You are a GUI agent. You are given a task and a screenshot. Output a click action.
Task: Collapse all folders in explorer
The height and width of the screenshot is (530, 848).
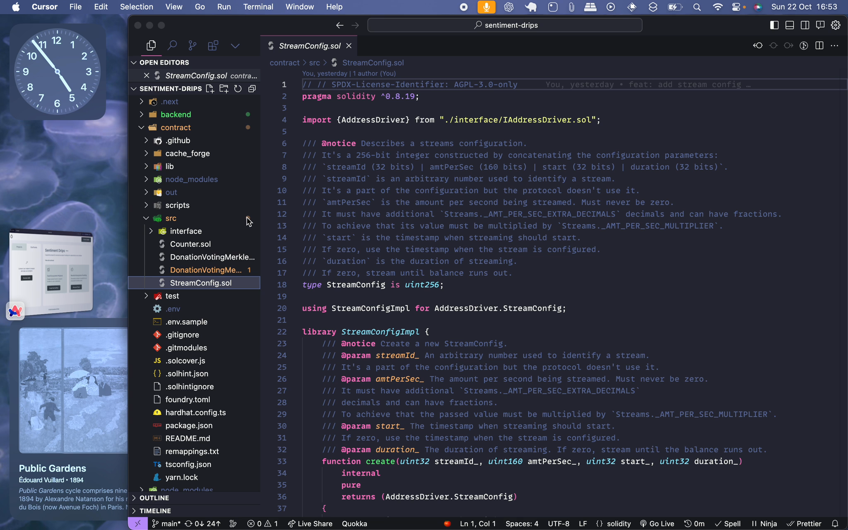tap(252, 89)
